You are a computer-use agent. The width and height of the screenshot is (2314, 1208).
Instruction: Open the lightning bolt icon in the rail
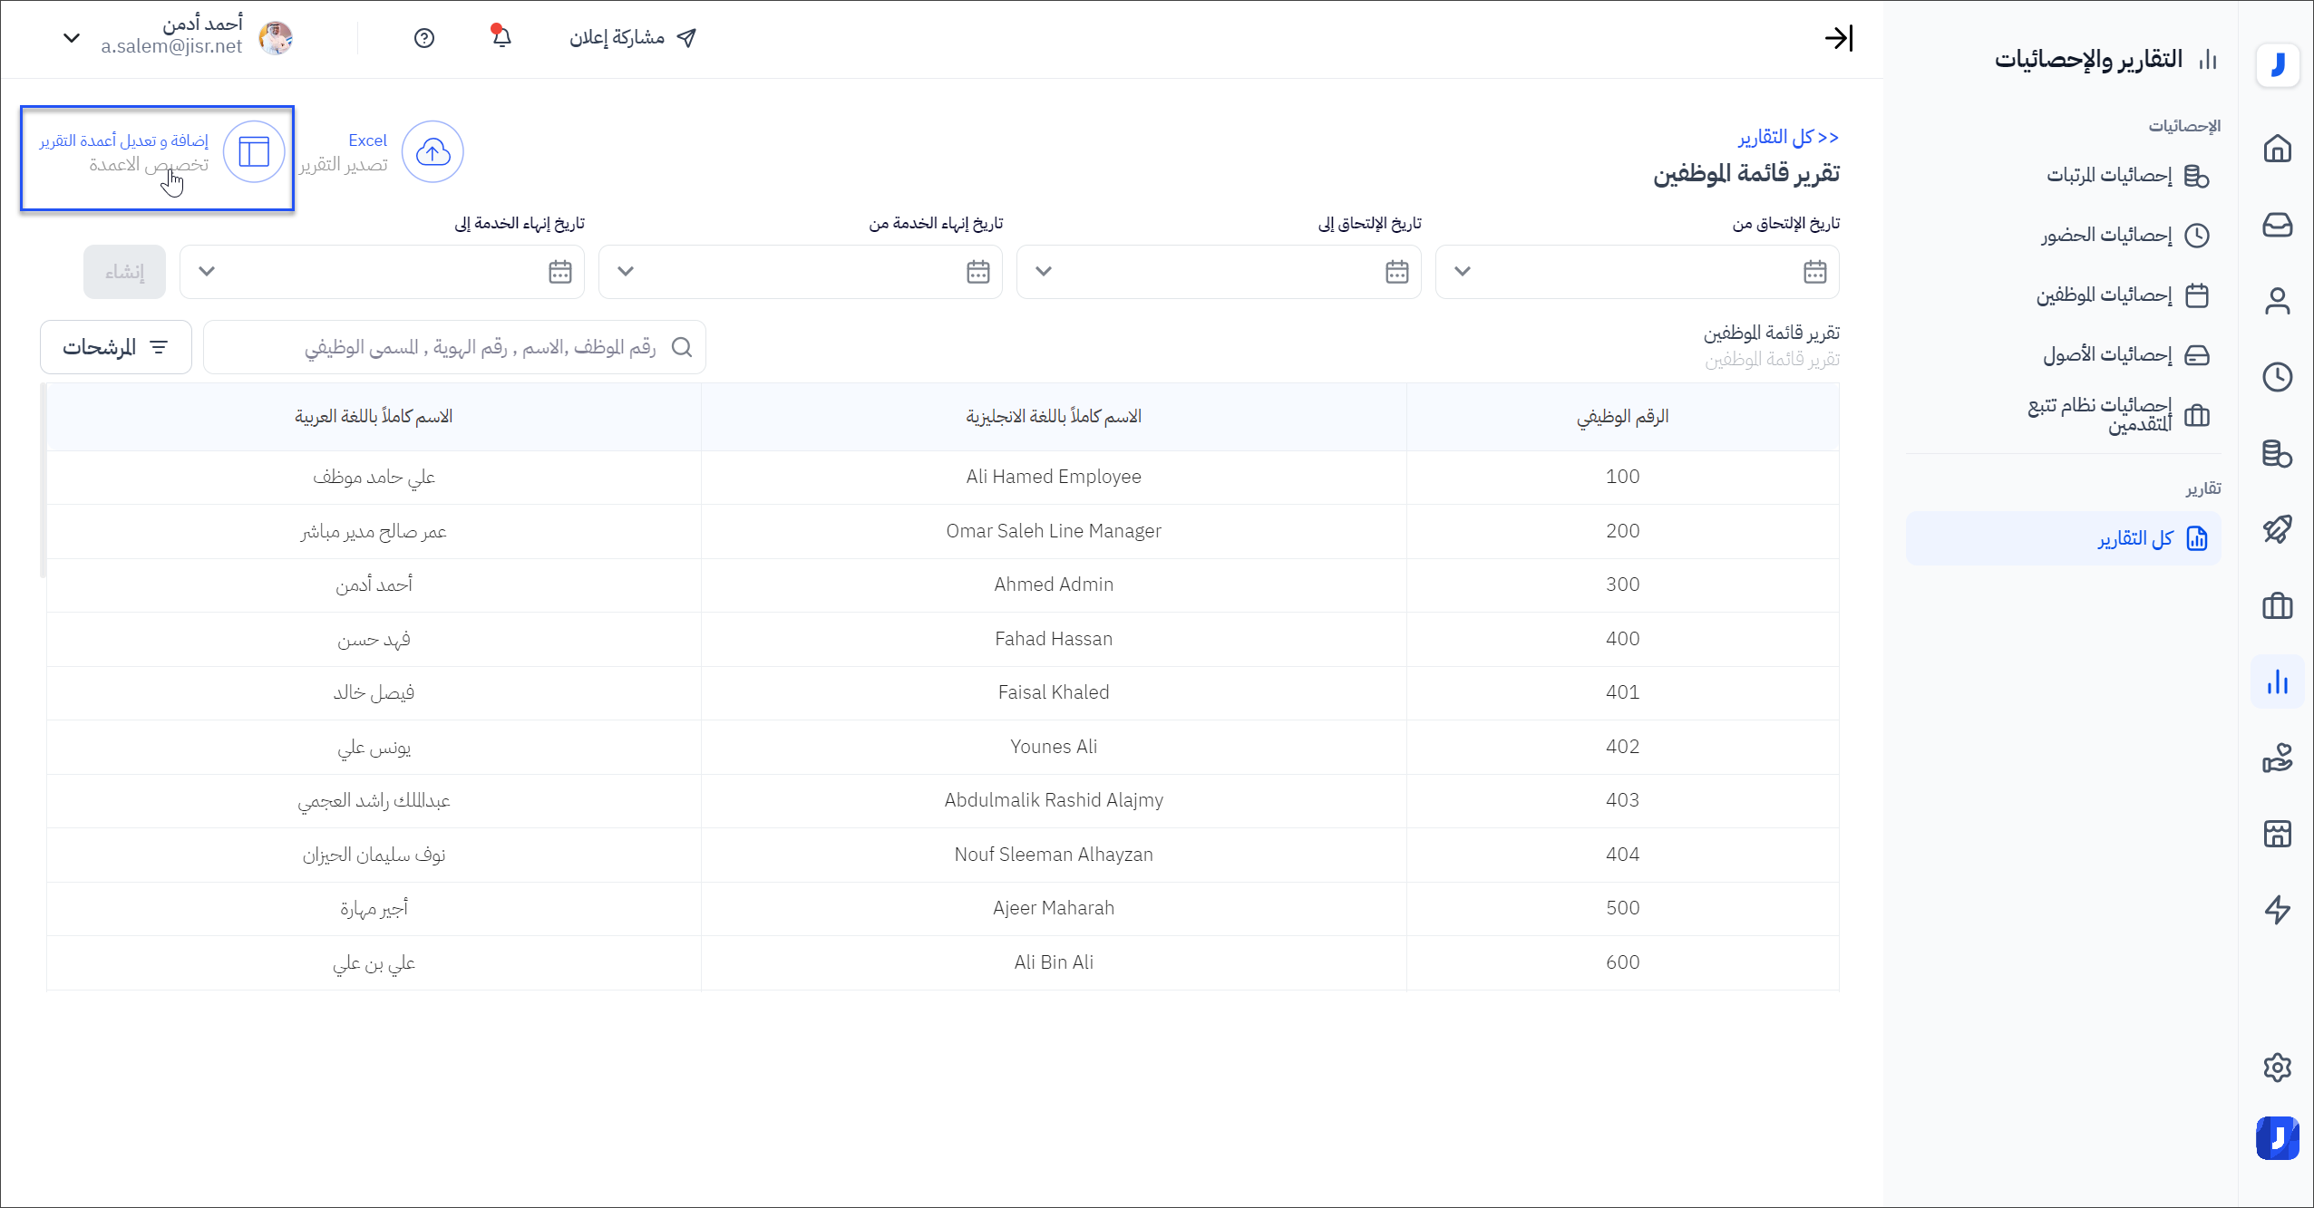coord(2277,910)
